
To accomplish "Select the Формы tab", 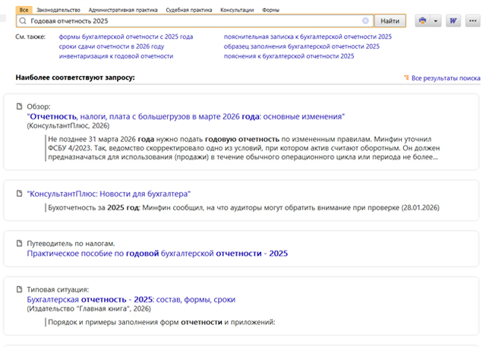I will pyautogui.click(x=271, y=9).
